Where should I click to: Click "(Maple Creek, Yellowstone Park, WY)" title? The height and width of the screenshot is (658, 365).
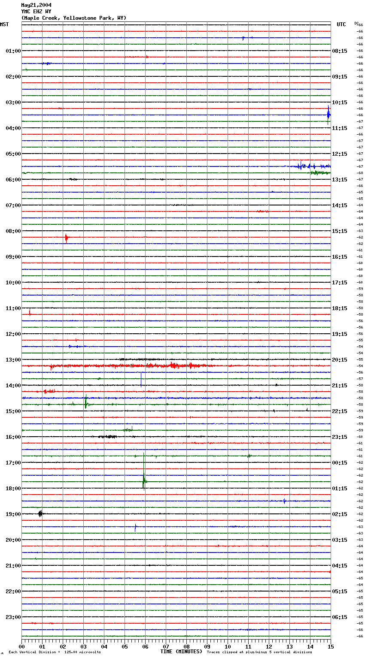74,18
